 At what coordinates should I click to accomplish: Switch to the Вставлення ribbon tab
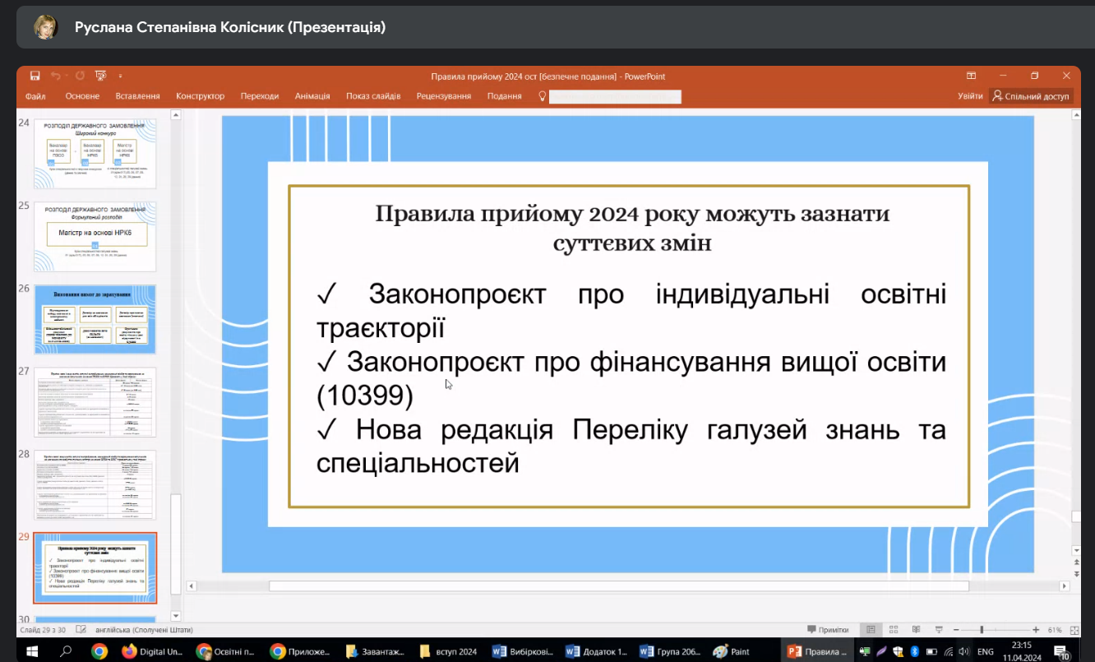pos(137,96)
